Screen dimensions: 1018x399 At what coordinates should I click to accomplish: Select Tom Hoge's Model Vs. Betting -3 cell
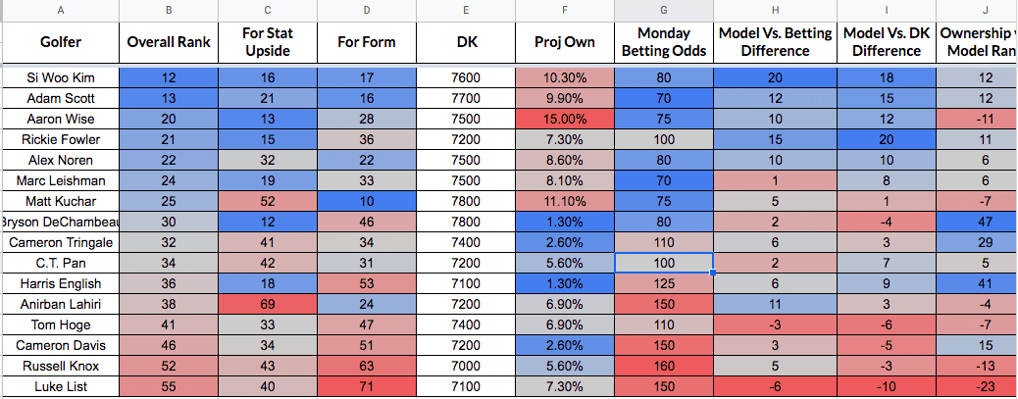(x=775, y=325)
